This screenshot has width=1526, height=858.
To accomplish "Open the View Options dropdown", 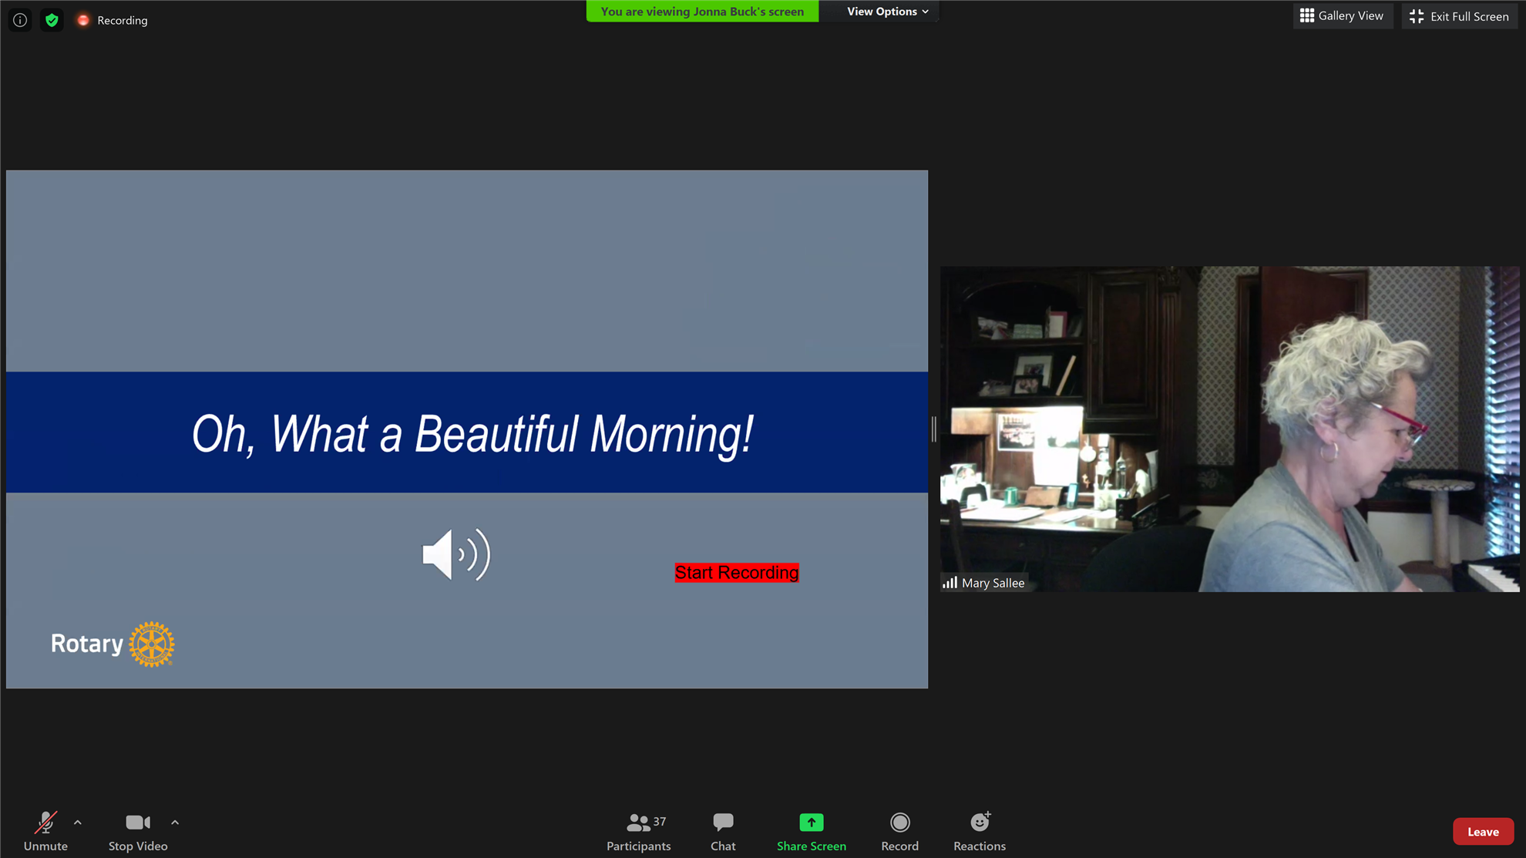I will click(x=887, y=12).
